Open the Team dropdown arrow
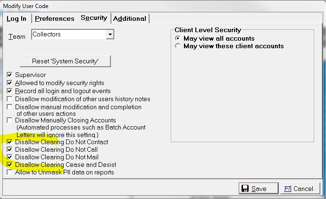326x199 pixels. point(110,35)
